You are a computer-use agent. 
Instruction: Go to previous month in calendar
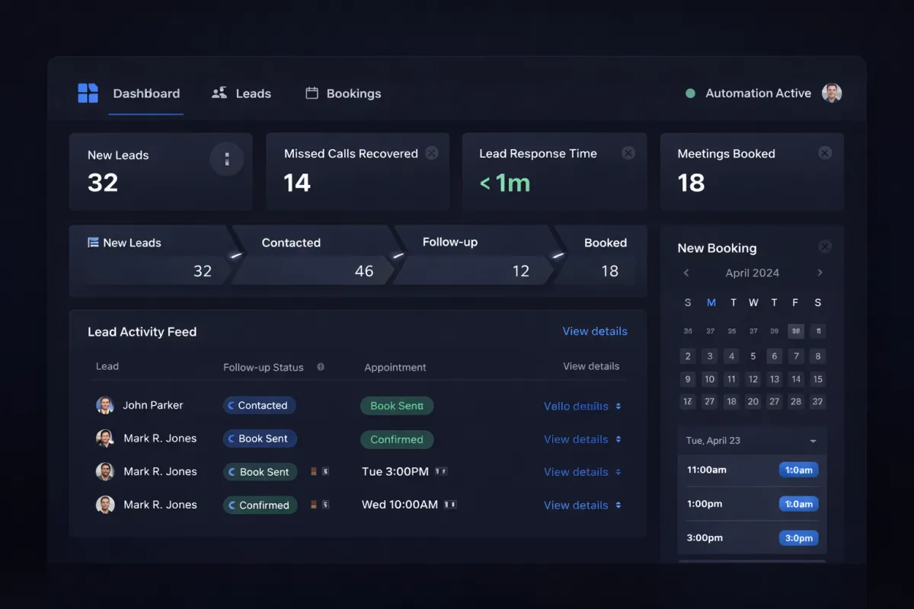pos(686,273)
